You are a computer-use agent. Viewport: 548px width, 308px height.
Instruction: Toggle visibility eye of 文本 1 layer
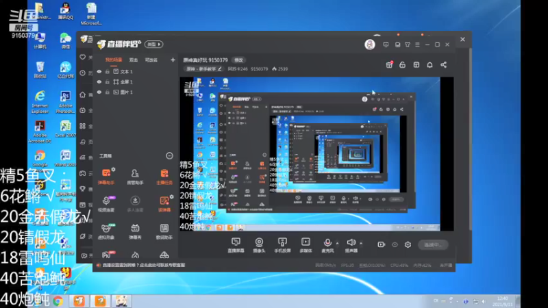[99, 72]
